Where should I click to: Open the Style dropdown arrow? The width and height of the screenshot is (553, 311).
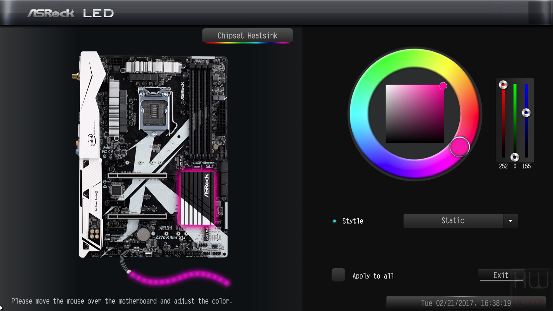(511, 221)
